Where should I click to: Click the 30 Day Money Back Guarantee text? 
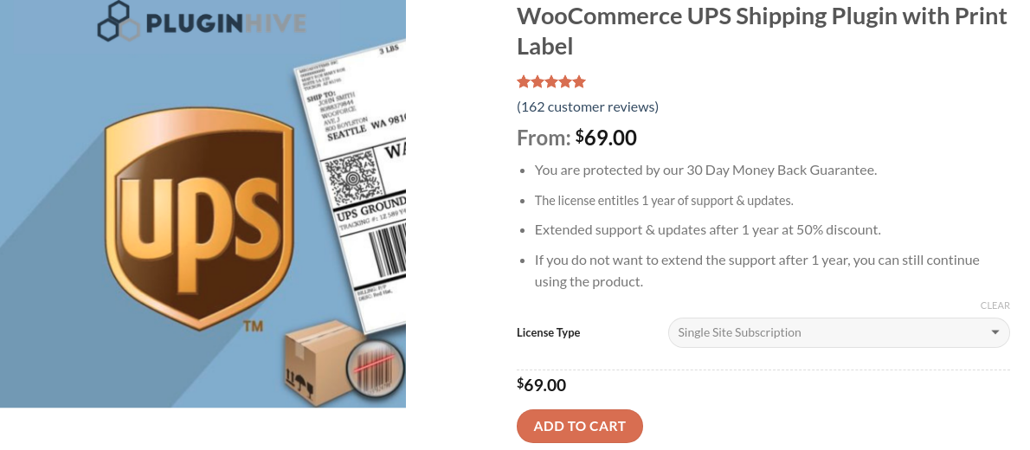coord(705,170)
